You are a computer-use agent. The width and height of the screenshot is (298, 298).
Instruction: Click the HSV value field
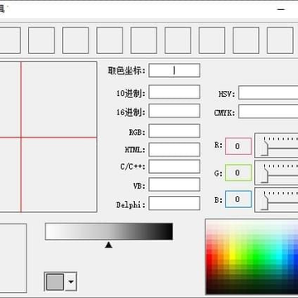268,93
